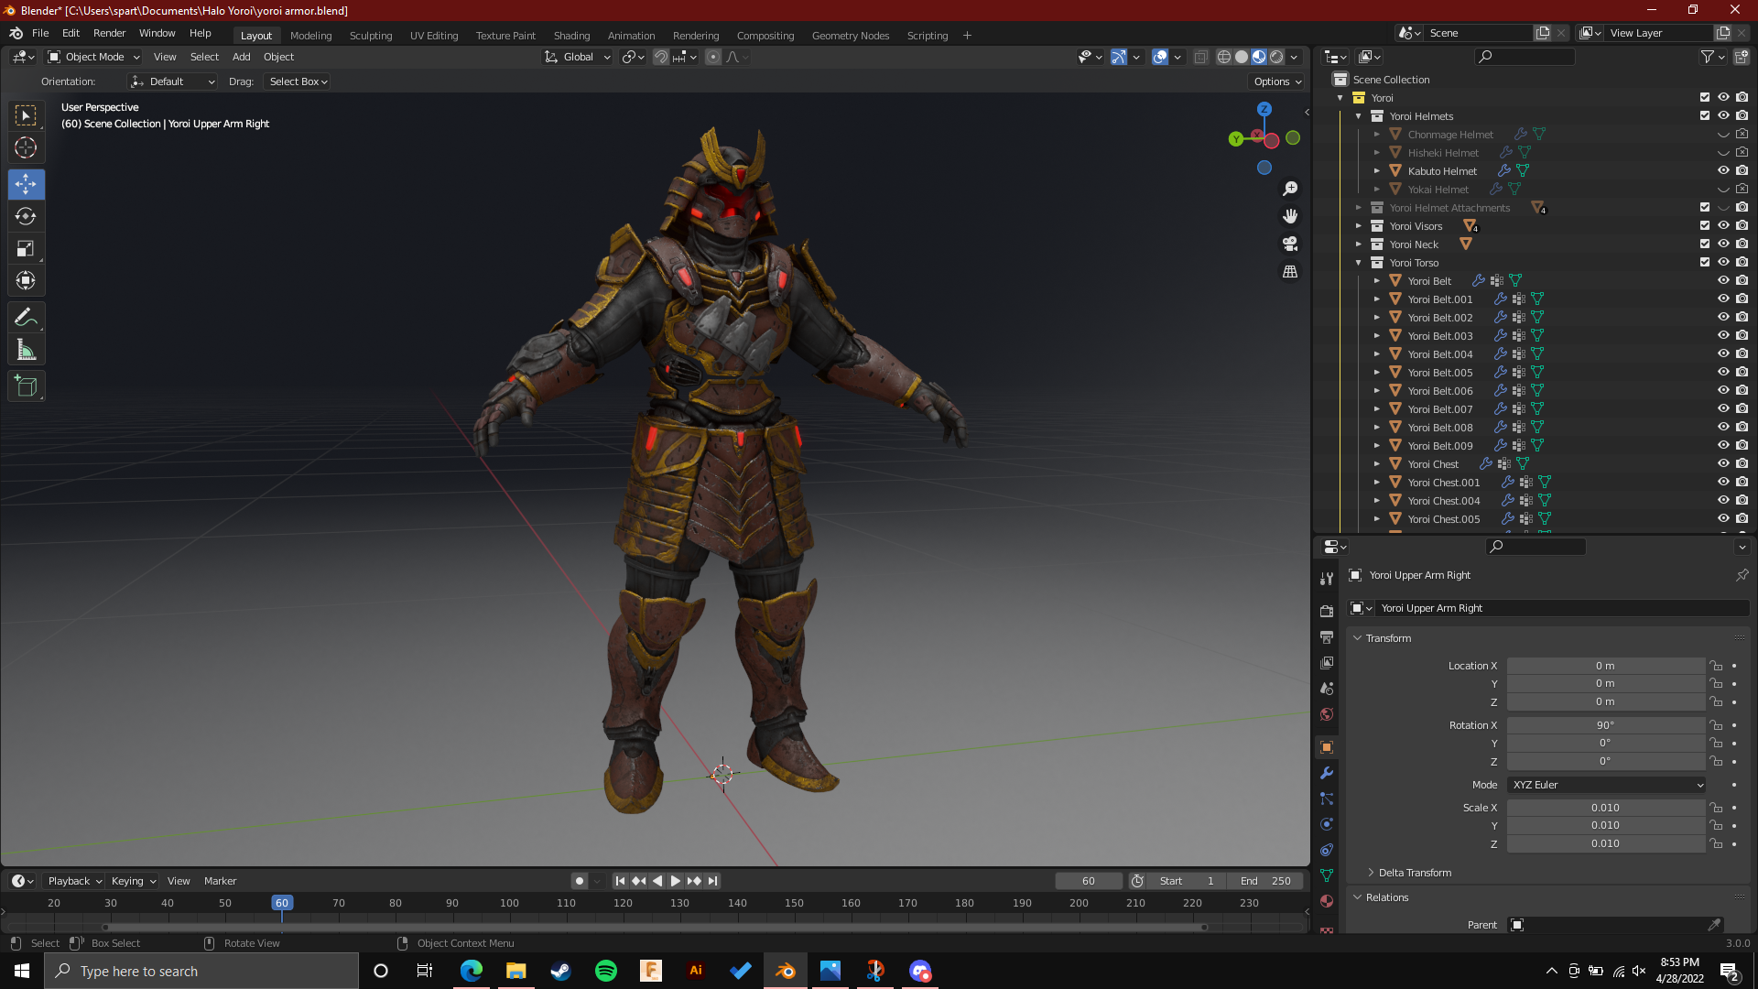Select the Add Cube tool

pos(26,386)
